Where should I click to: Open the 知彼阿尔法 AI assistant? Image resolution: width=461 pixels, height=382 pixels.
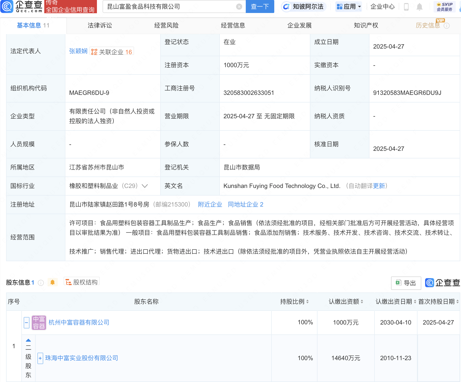tap(304, 7)
